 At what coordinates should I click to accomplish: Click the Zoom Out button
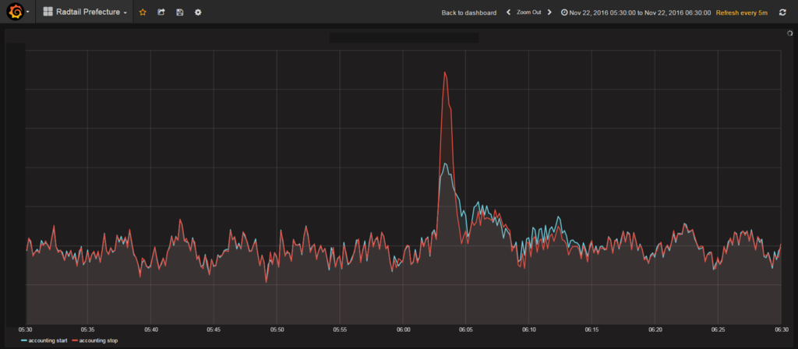[529, 12]
